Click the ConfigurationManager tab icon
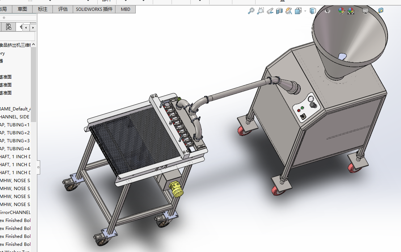Image resolution: width=401 pixels, height=252 pixels. click(9, 27)
